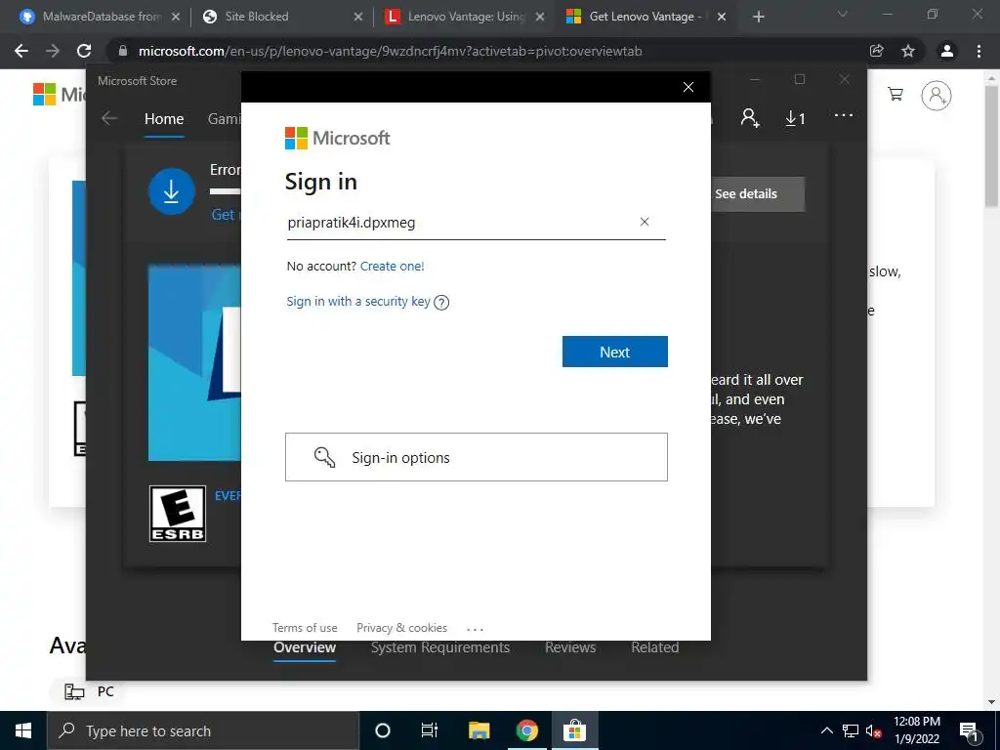
Task: Click the sign-in avatar on the Microsoft website
Action: pyautogui.click(x=936, y=96)
